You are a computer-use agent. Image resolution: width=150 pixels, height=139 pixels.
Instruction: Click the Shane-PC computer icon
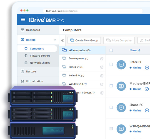coord(121,108)
